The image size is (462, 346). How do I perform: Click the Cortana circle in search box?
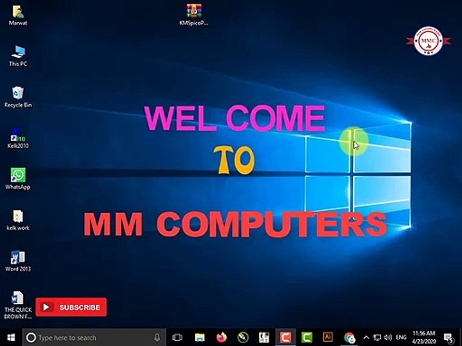(x=31, y=337)
